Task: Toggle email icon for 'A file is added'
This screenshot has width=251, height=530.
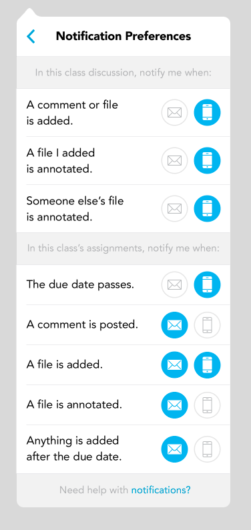Action: pos(174,364)
